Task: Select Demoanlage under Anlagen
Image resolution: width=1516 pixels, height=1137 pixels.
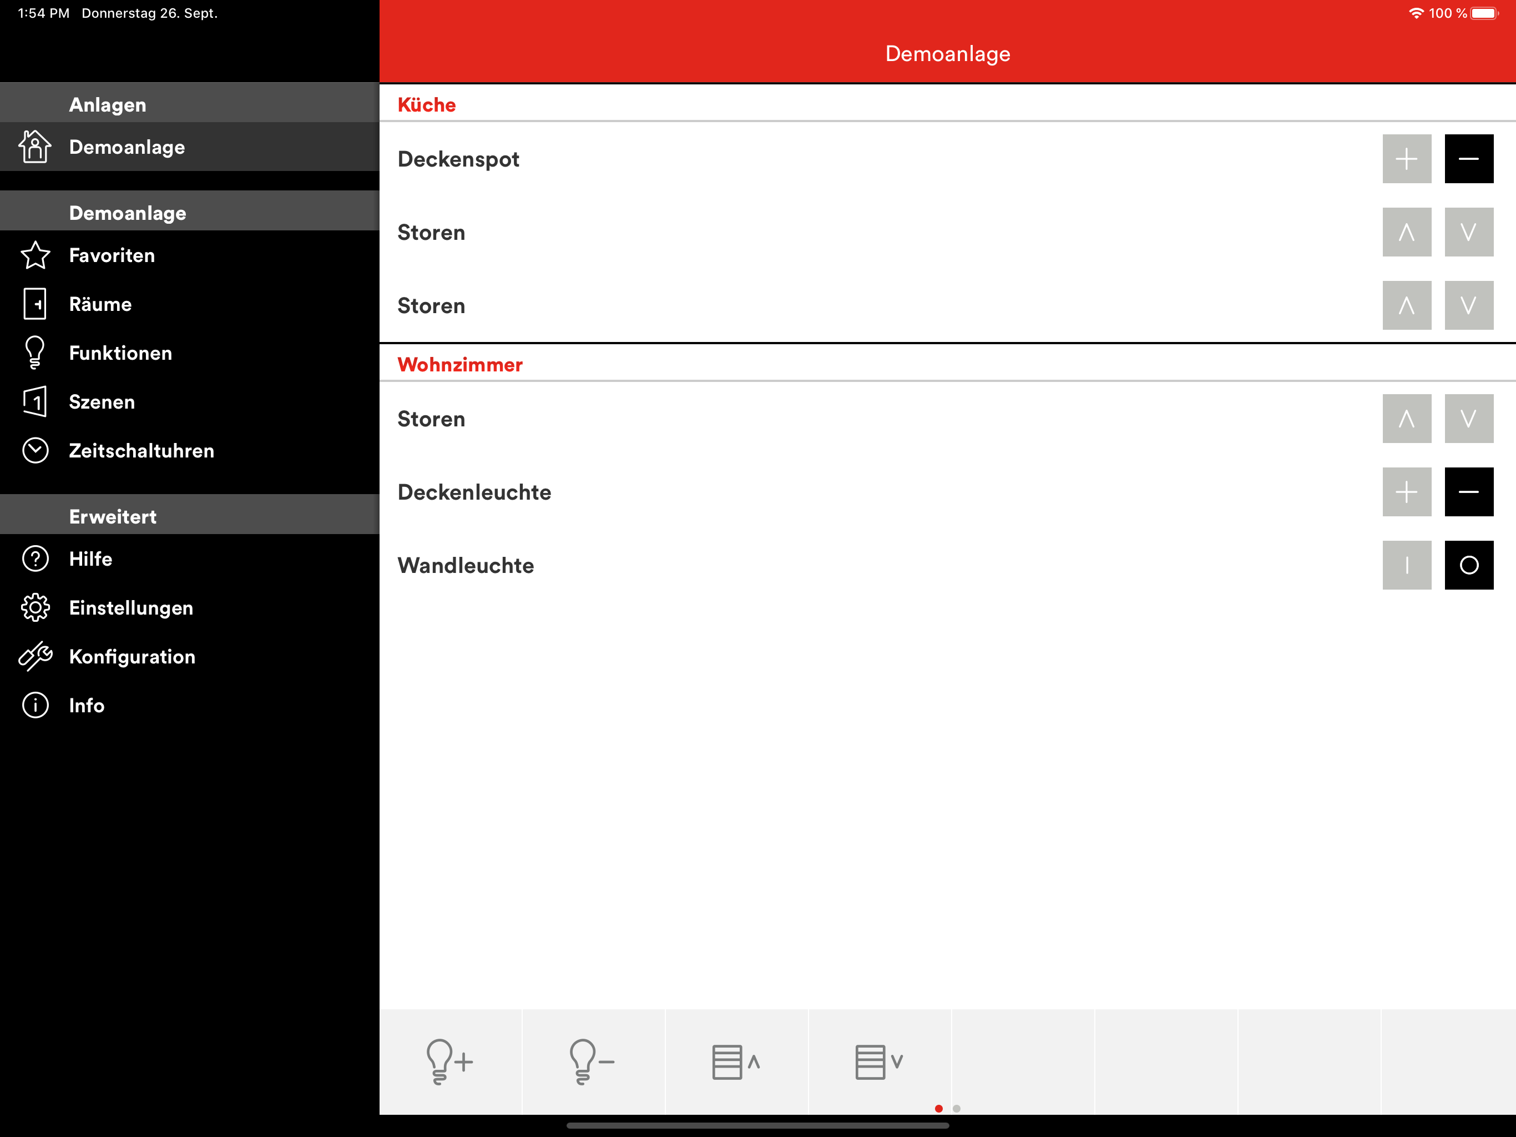Action: click(127, 147)
